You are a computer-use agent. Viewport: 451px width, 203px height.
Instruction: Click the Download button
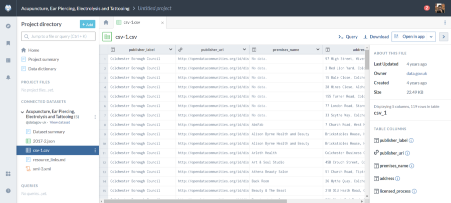coord(376,36)
